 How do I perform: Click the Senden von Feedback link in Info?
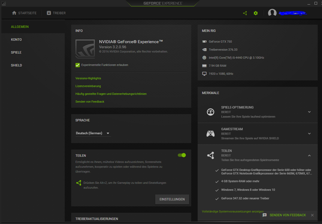tap(90, 102)
